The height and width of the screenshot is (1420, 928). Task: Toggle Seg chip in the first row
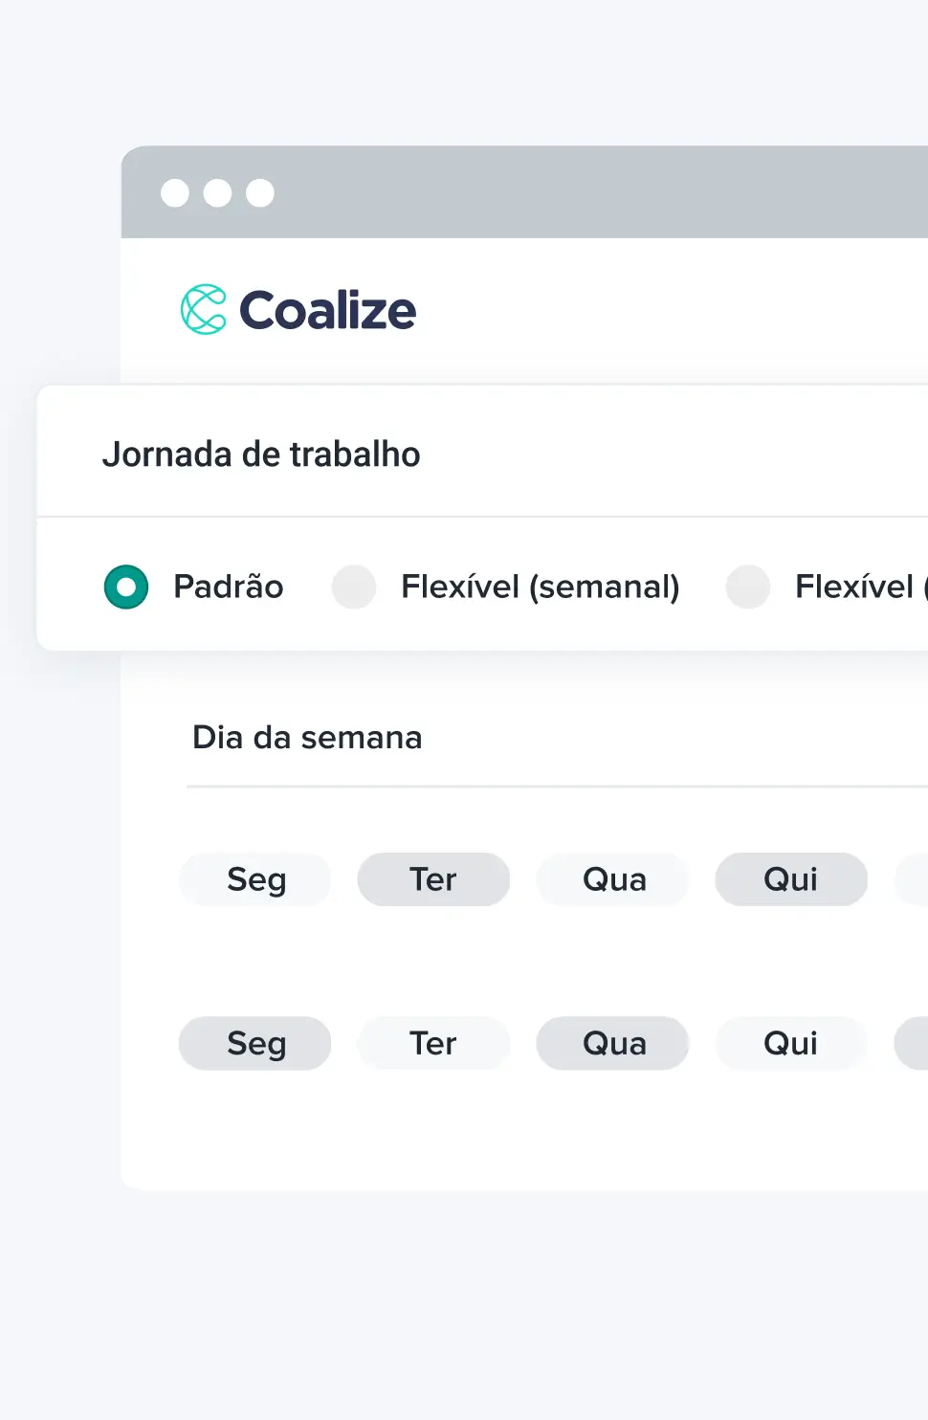tap(255, 879)
